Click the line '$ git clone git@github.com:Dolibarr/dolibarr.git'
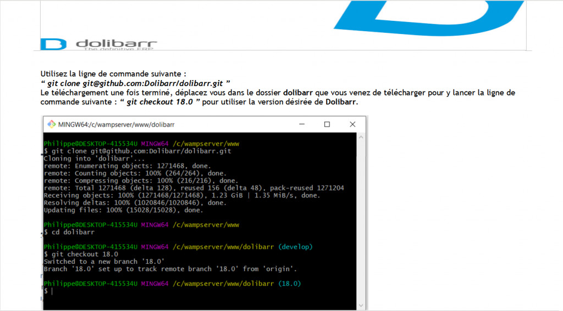Viewport: 563px width, 311px height. point(137,151)
